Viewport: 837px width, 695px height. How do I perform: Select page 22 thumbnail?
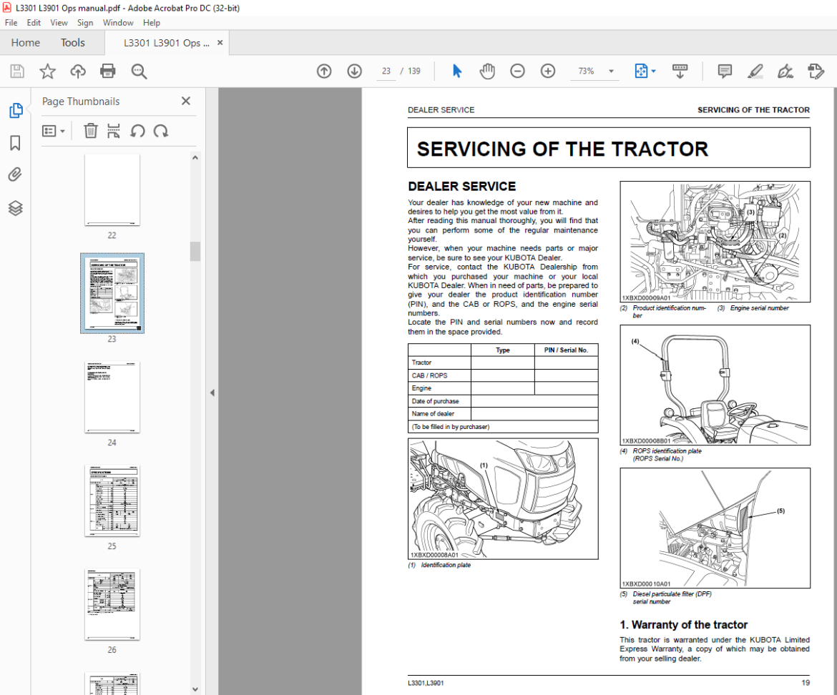112,190
